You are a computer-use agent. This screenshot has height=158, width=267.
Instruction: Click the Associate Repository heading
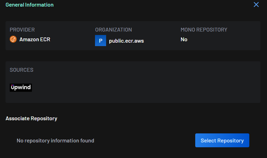pos(31,119)
